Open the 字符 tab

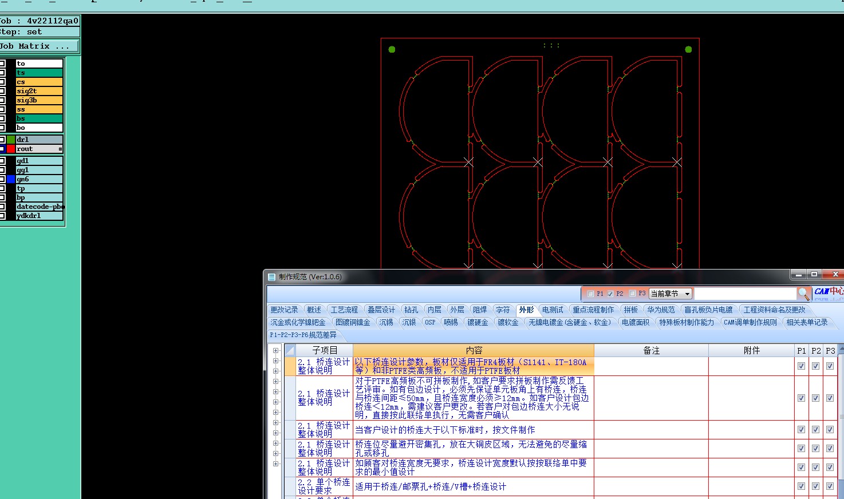point(503,310)
